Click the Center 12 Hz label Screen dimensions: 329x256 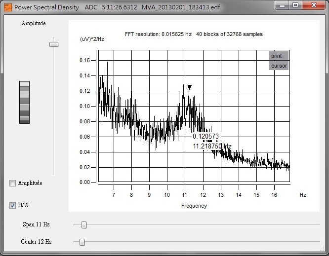click(x=36, y=242)
